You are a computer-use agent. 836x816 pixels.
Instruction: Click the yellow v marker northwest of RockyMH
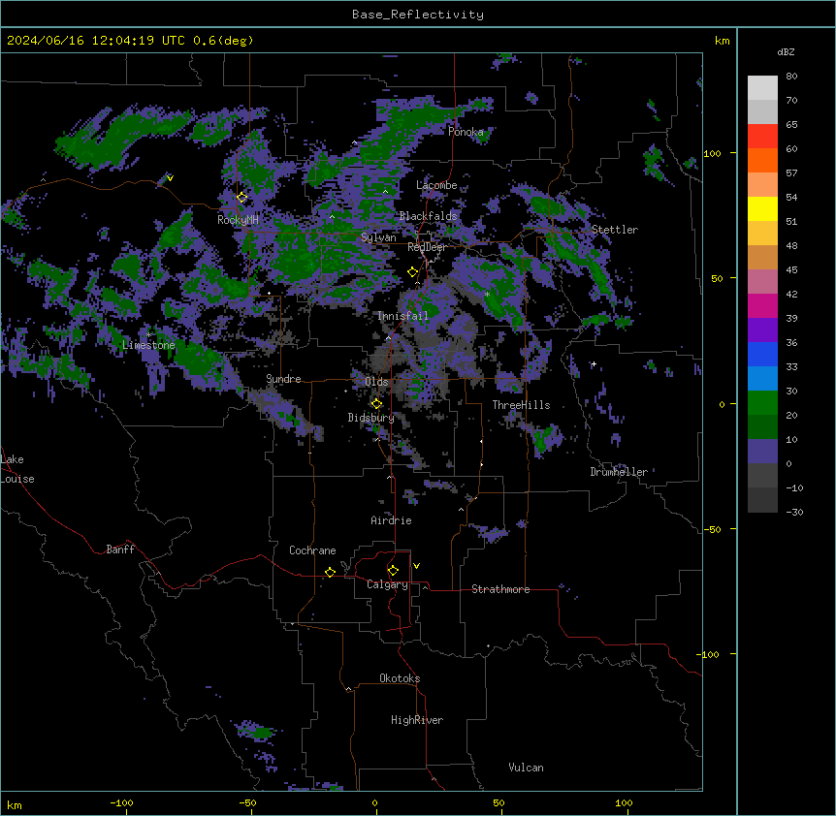[x=170, y=178]
